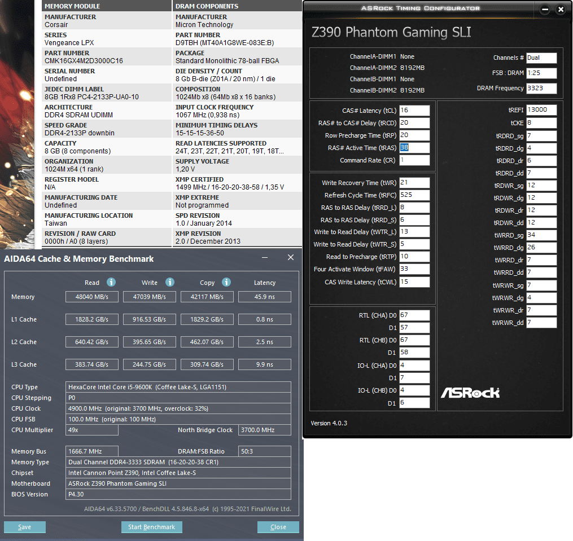
Task: Close the ASRock Timing Configurator window
Action: (x=561, y=10)
